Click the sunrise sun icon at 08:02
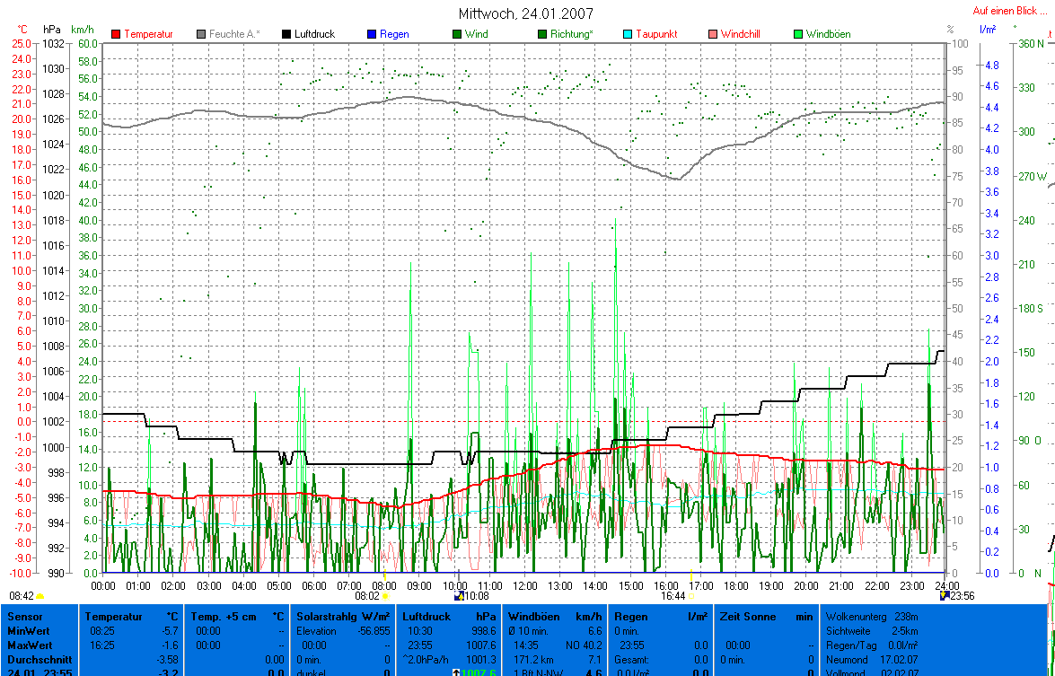This screenshot has width=1055, height=676. 385,596
